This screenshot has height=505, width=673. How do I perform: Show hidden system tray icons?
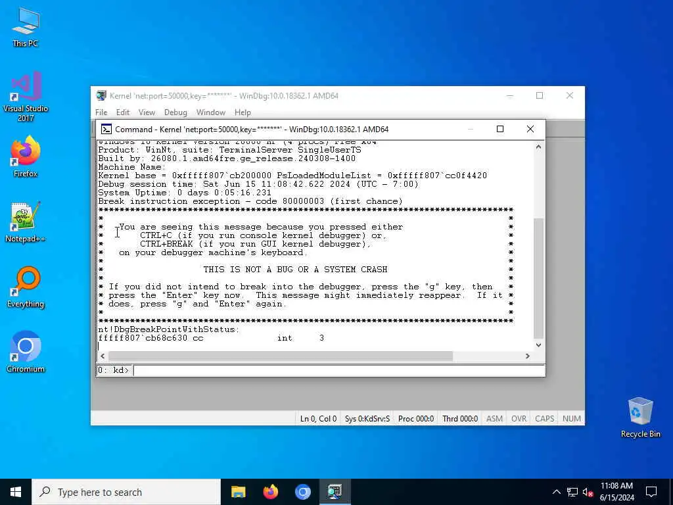click(556, 492)
